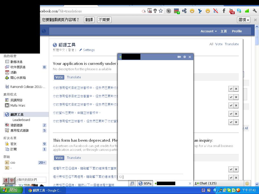Open Chrome wrench settings menu

pyautogui.click(x=254, y=11)
